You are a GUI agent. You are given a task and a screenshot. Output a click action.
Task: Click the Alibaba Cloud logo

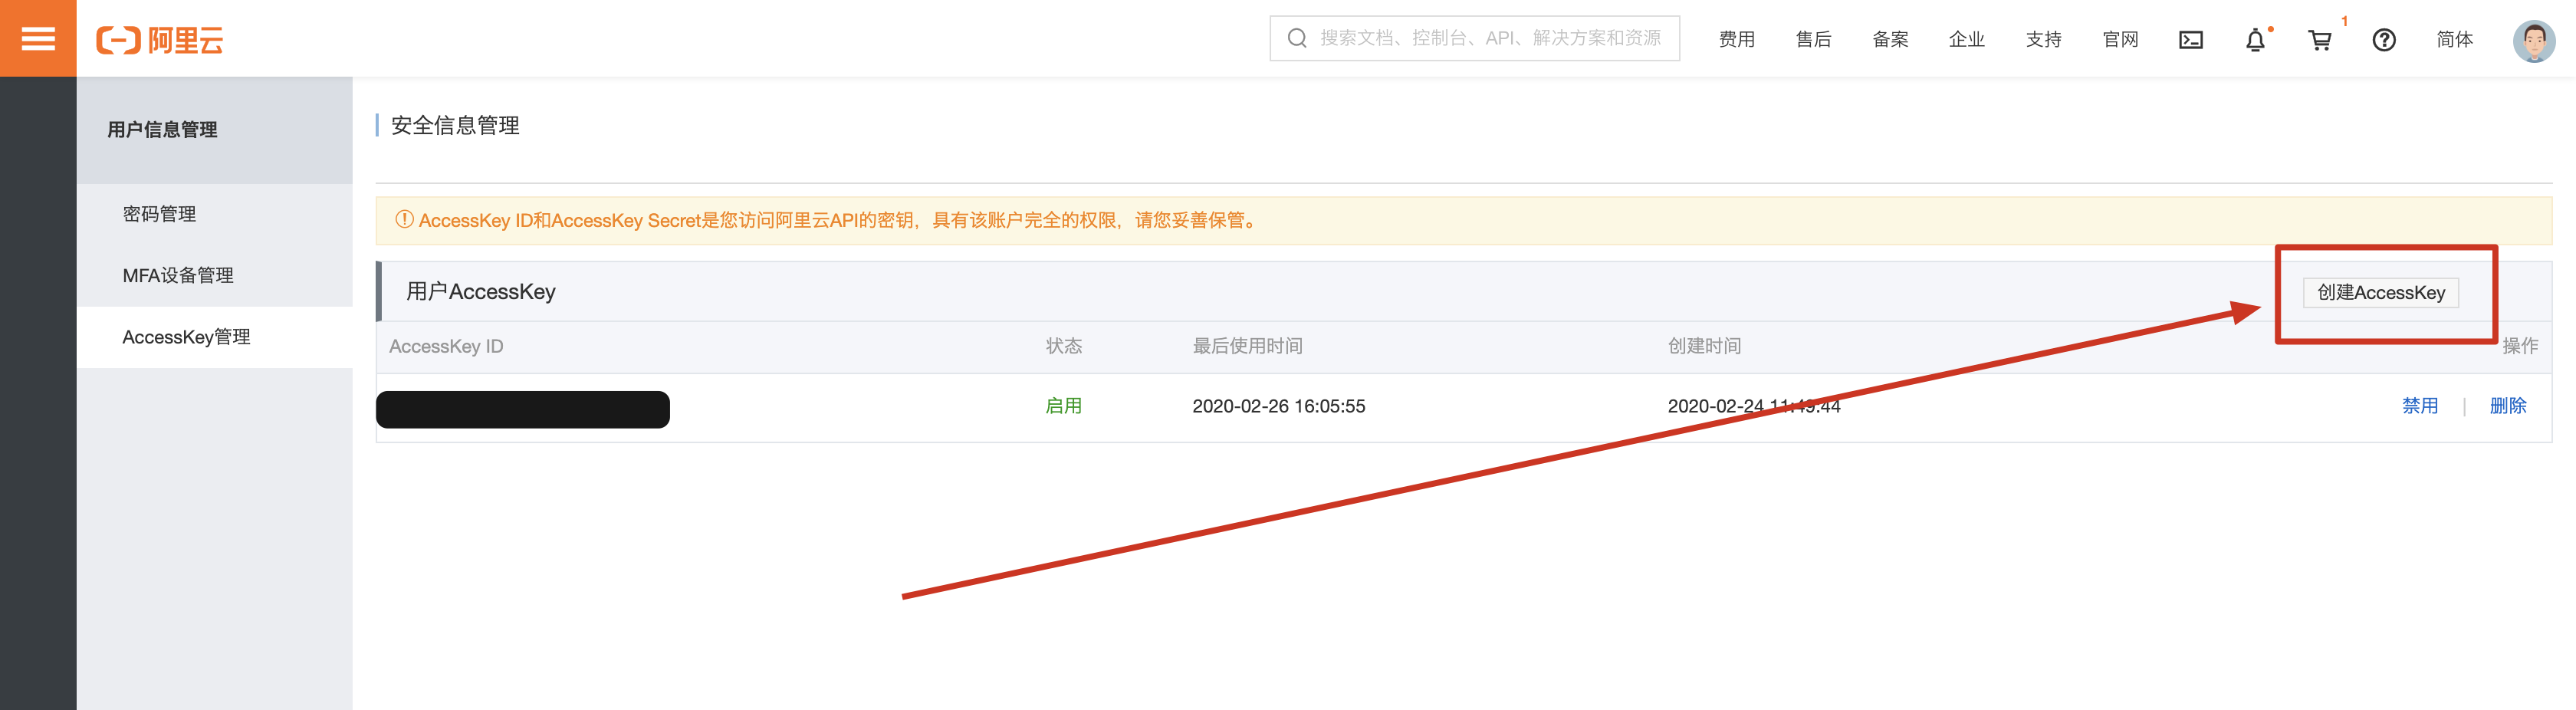coord(160,40)
